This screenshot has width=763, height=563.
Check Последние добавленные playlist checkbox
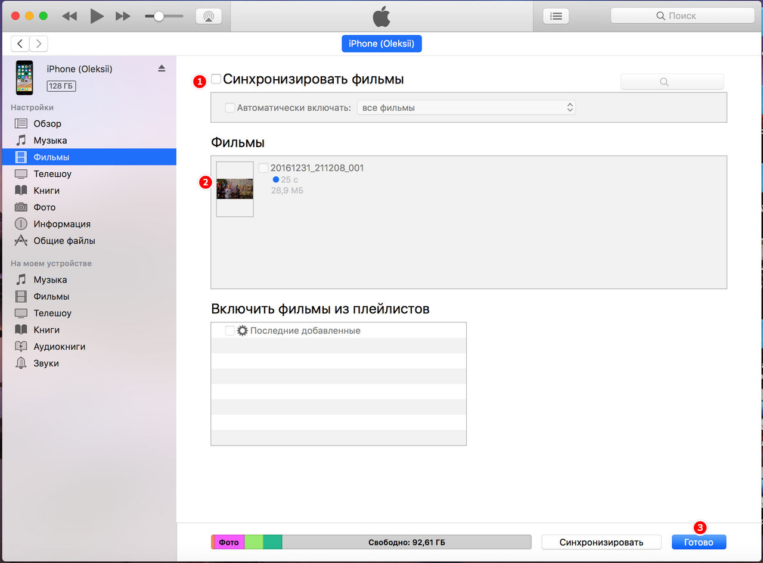coord(229,331)
